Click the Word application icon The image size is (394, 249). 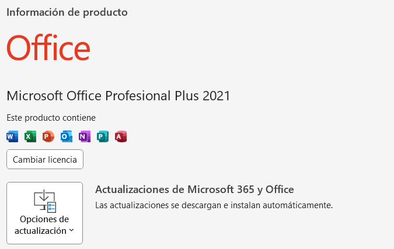pyautogui.click(x=12, y=136)
